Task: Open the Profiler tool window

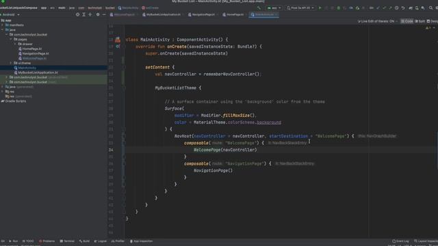Action: pos(118,241)
